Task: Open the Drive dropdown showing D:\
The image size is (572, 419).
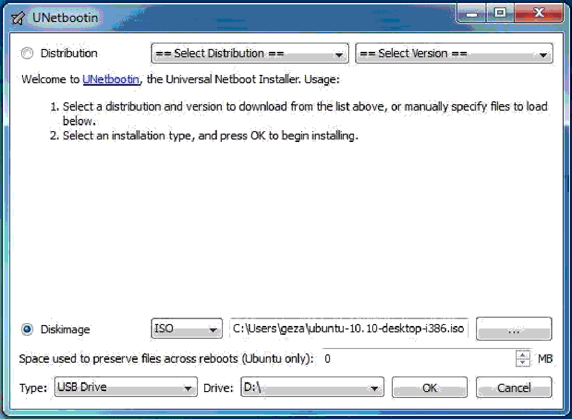Action: (x=312, y=387)
